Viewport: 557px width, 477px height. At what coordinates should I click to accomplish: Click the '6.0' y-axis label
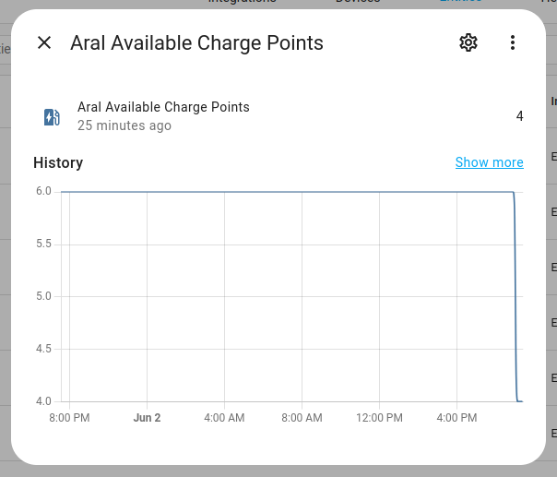pos(43,191)
